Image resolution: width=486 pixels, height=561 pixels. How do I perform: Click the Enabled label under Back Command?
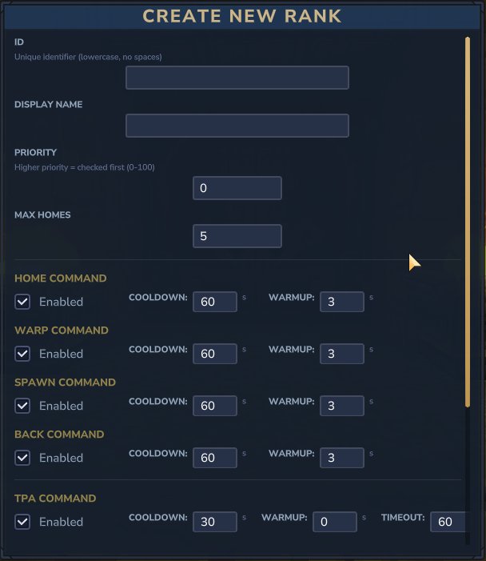(x=61, y=458)
